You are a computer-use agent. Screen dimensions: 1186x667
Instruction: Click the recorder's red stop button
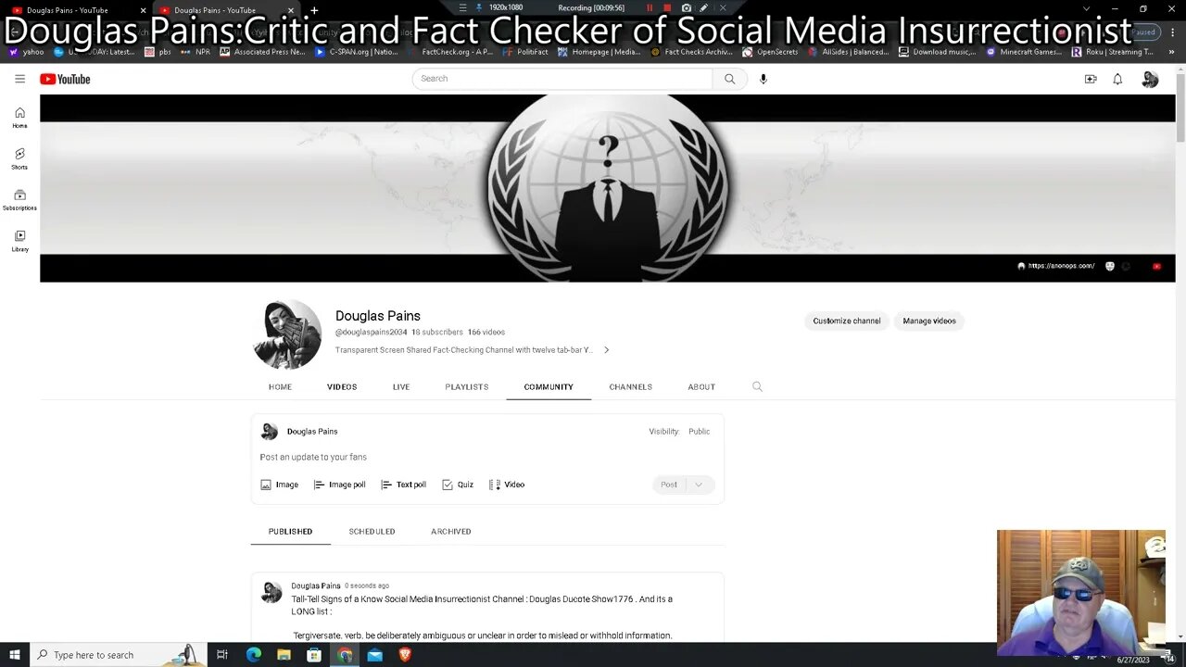[x=667, y=7]
